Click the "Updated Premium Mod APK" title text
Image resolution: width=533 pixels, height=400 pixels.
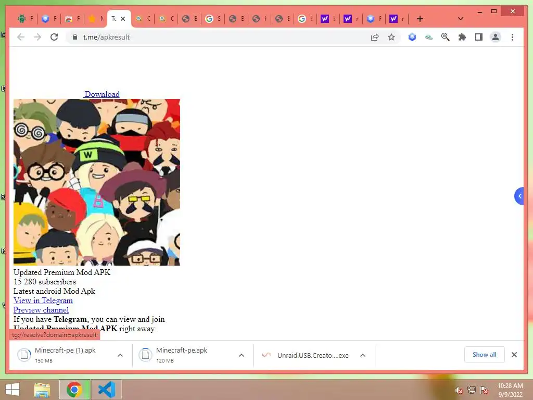click(62, 272)
